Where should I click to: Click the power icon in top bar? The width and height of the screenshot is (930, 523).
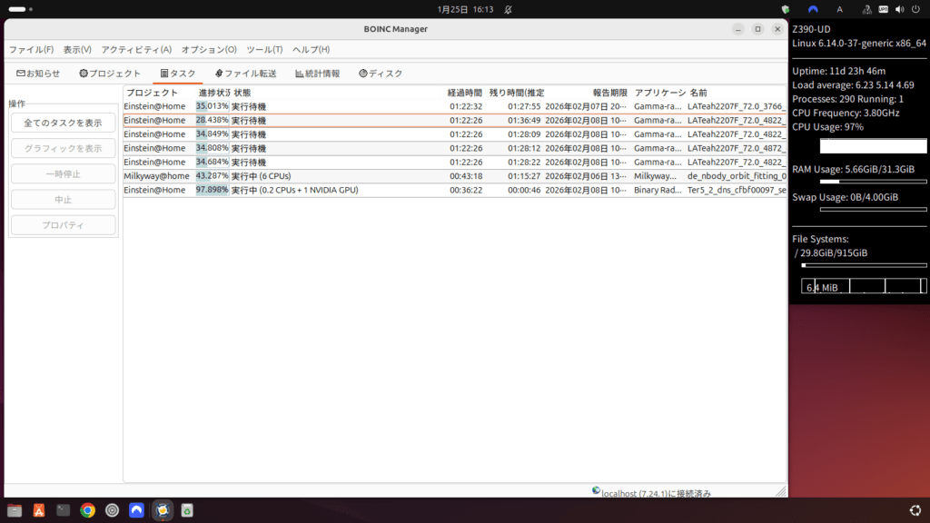pos(916,9)
